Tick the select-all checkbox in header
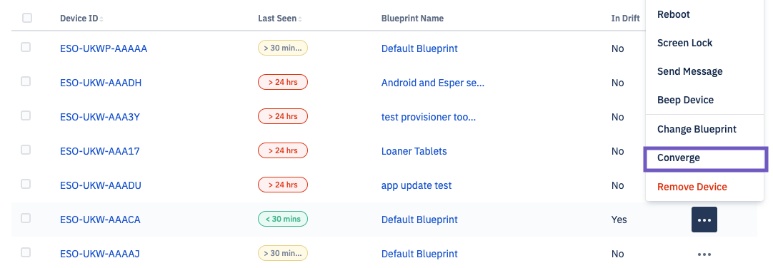Viewport: 773px width, 268px height. (27, 19)
